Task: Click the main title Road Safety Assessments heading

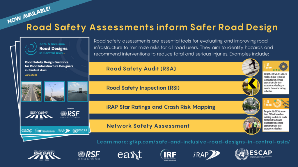Action: 152,28
